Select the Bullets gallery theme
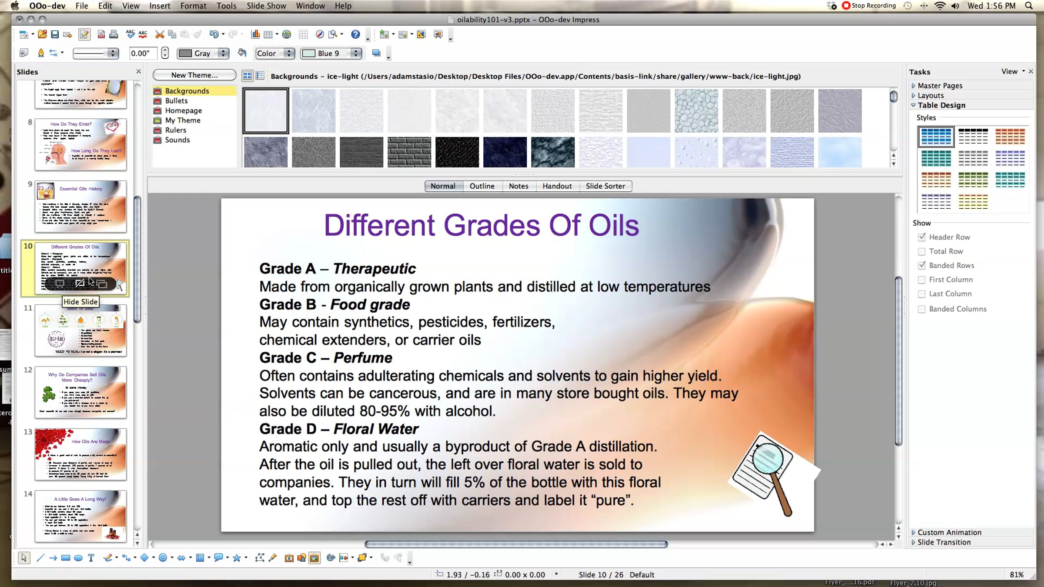The width and height of the screenshot is (1044, 587). [176, 100]
